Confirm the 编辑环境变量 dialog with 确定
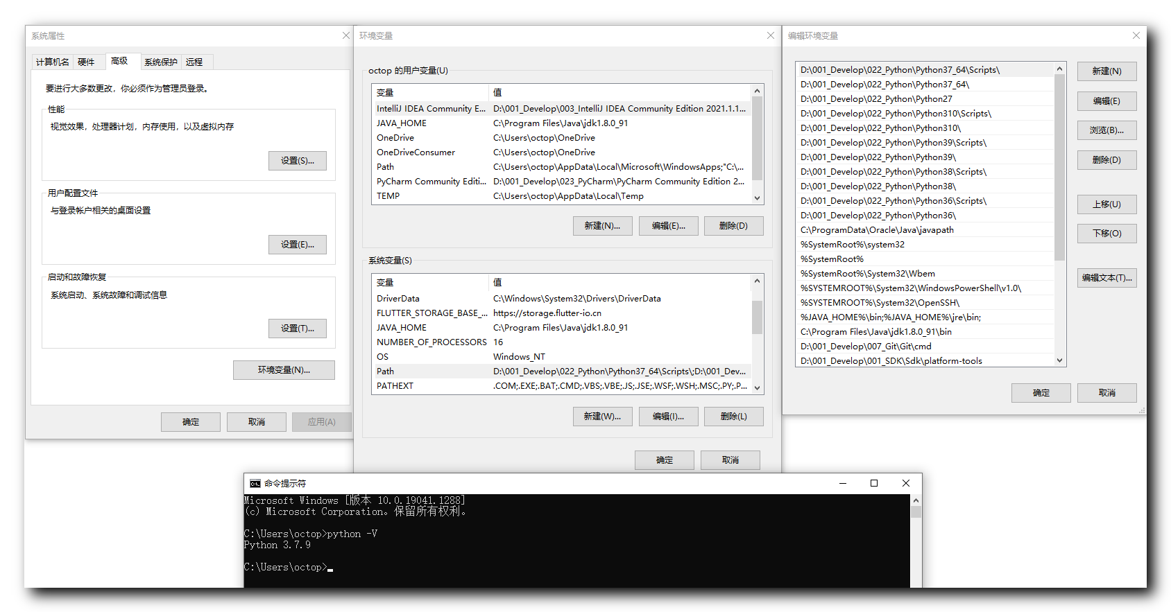Image resolution: width=1171 pixels, height=612 pixels. point(1041,393)
